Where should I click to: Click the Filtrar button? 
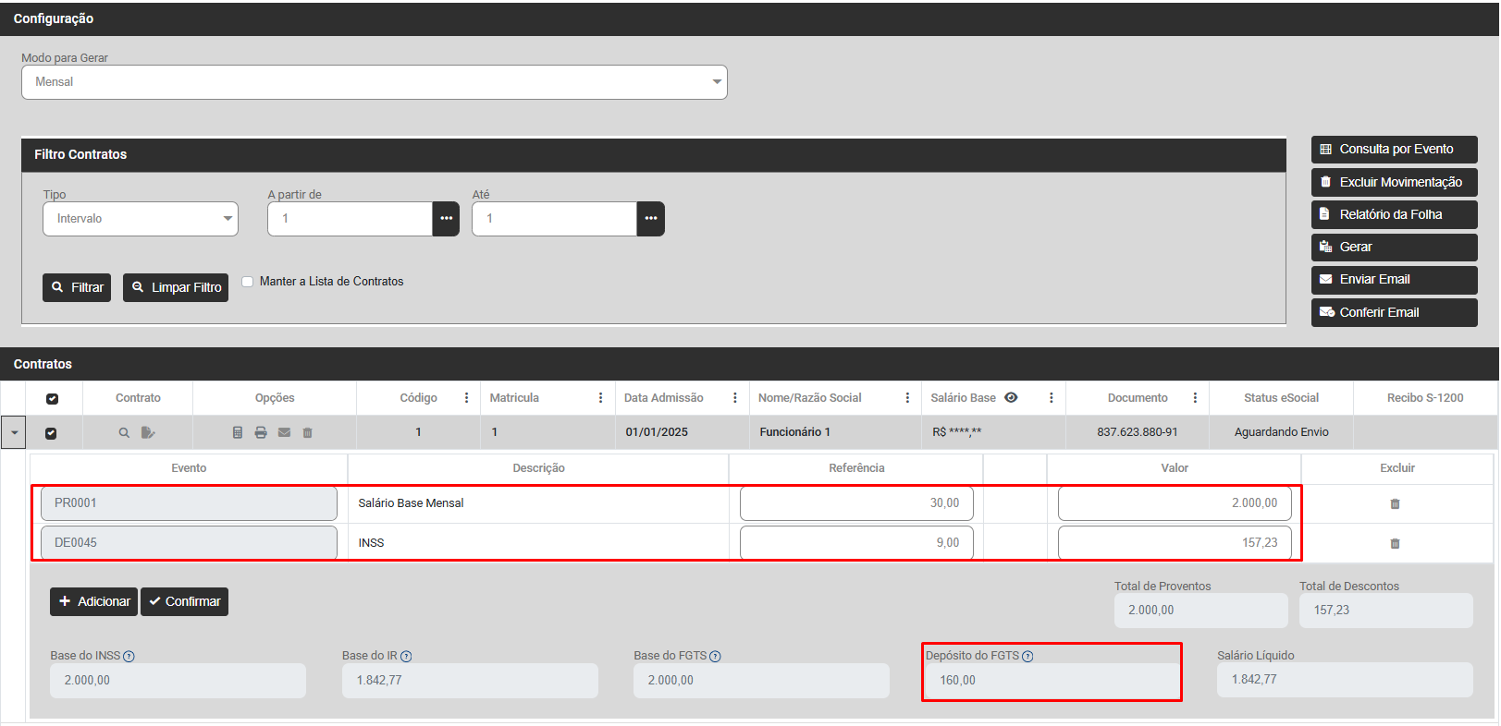77,288
